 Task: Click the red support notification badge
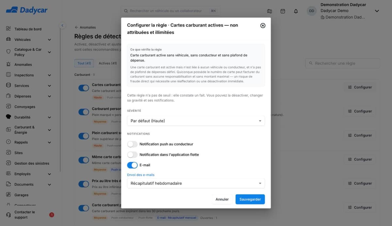coord(52,215)
